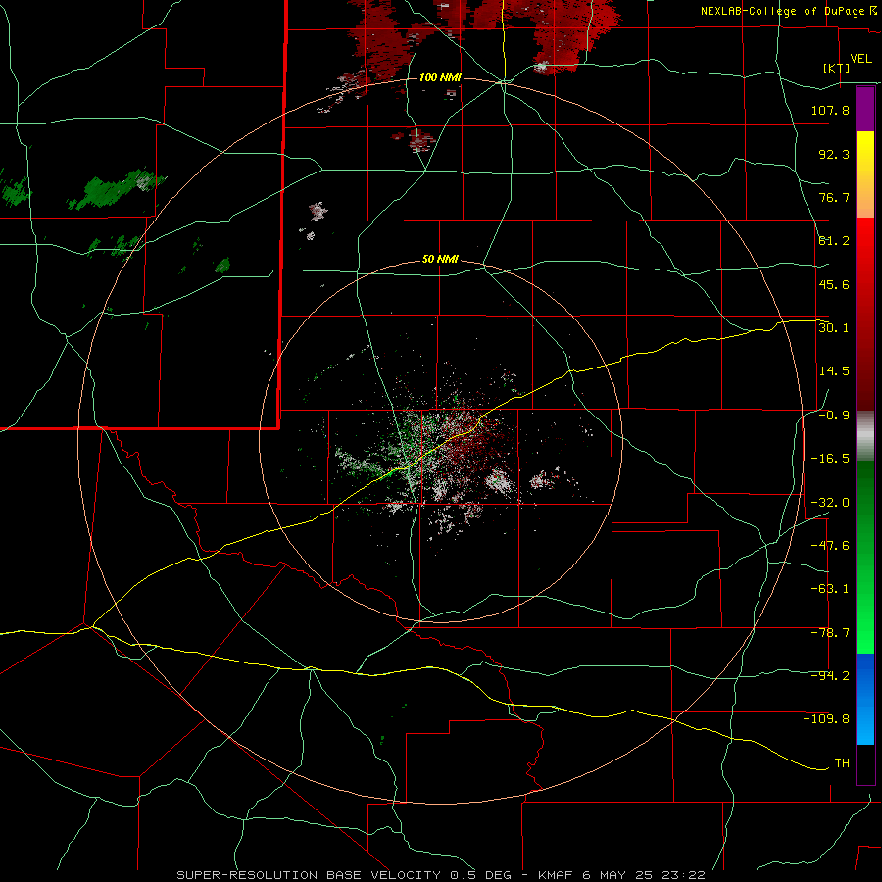The width and height of the screenshot is (882, 882).
Task: Select the -94.2 scale value
Action: [x=830, y=676]
